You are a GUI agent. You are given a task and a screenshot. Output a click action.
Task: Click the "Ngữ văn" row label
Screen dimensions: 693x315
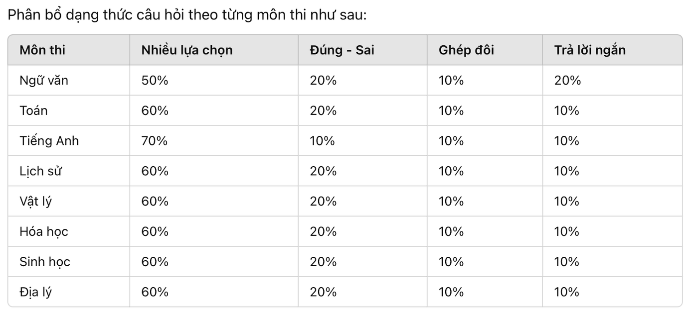(44, 80)
